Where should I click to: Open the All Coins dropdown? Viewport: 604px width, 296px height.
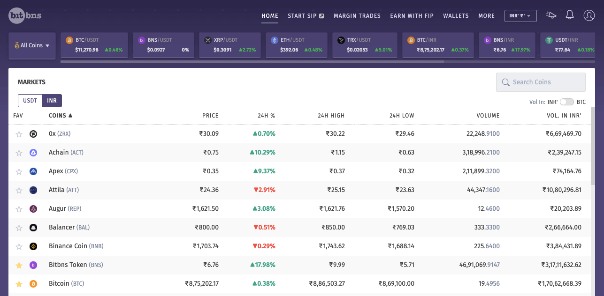32,45
